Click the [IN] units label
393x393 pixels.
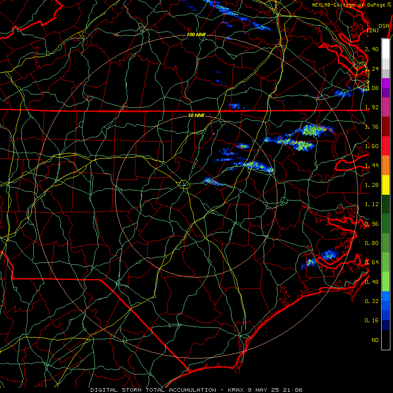(x=373, y=30)
